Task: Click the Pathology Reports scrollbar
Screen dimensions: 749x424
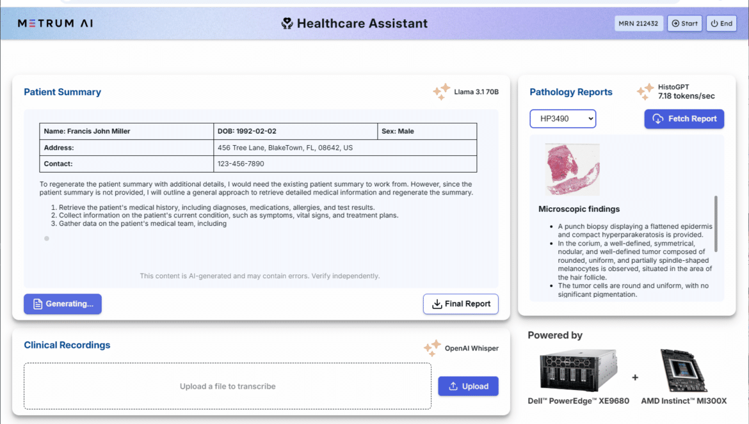Action: click(x=716, y=223)
